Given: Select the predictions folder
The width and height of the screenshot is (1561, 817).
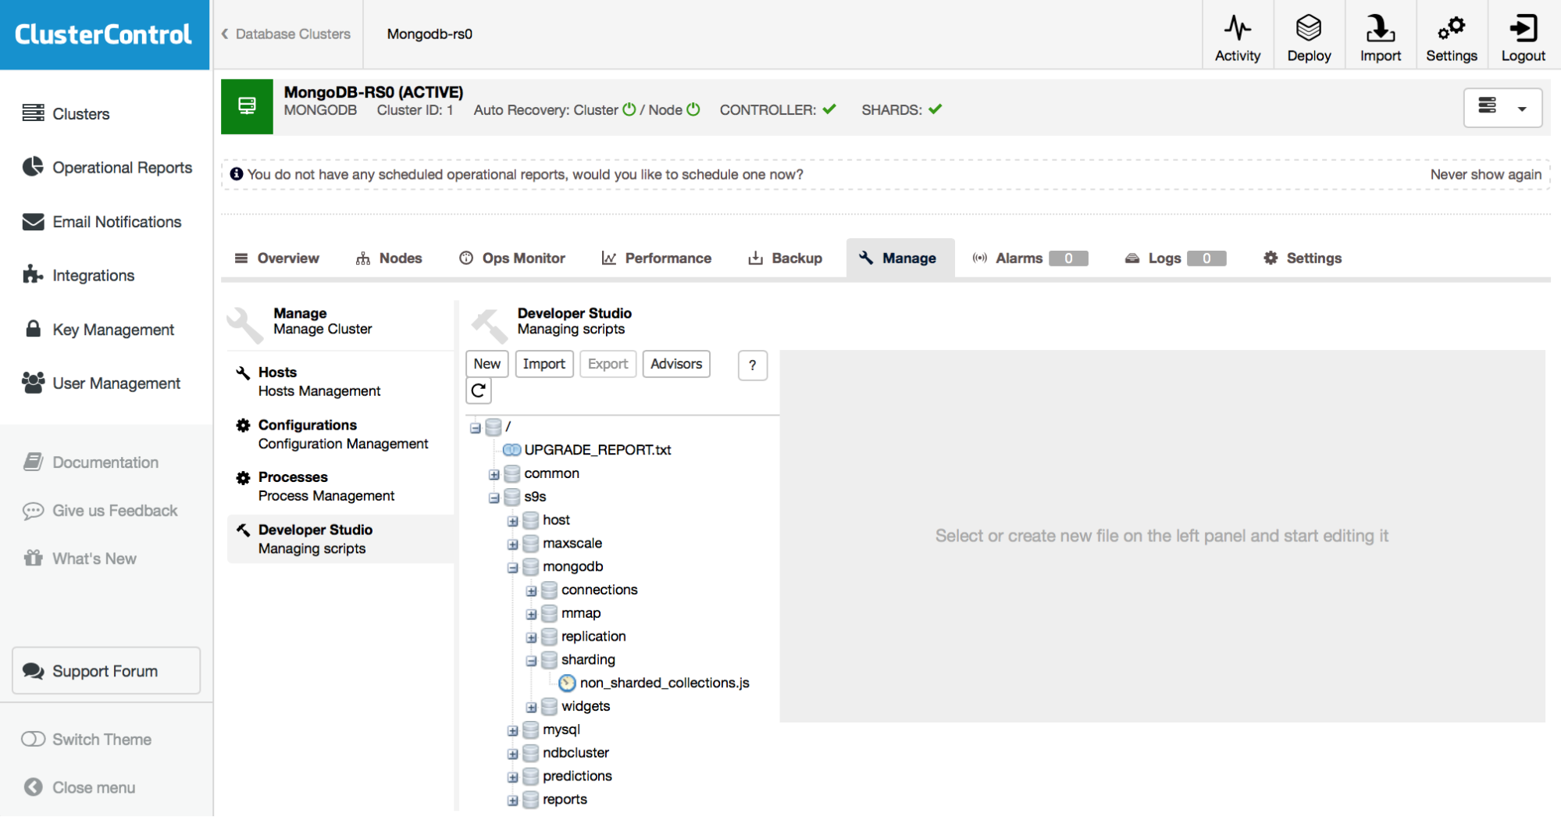Looking at the screenshot, I should pos(577,776).
